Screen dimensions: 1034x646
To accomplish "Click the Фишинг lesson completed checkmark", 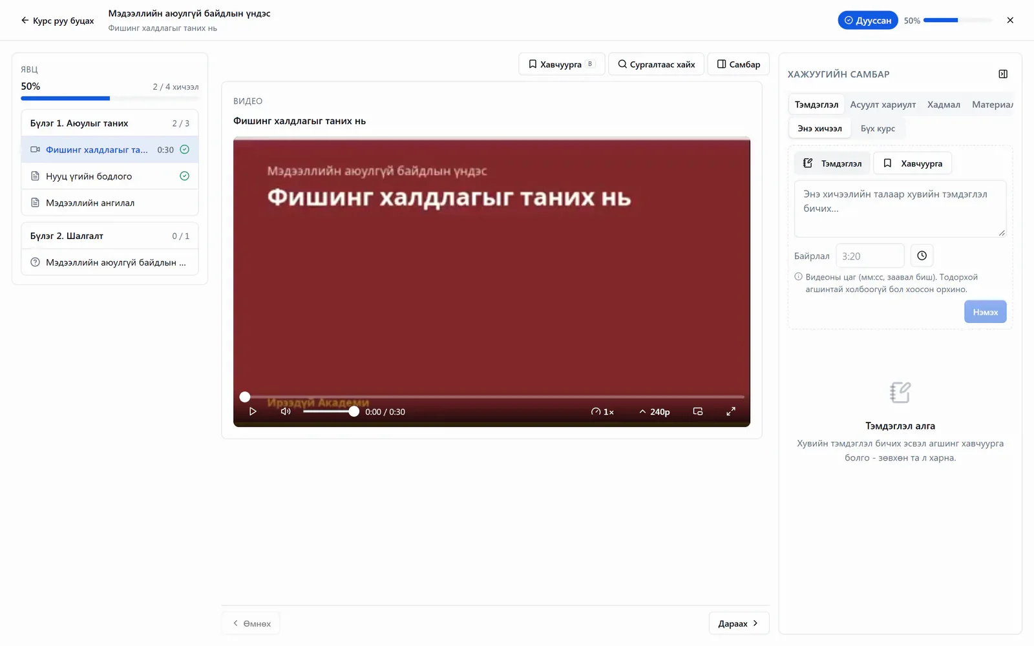I will tap(184, 149).
